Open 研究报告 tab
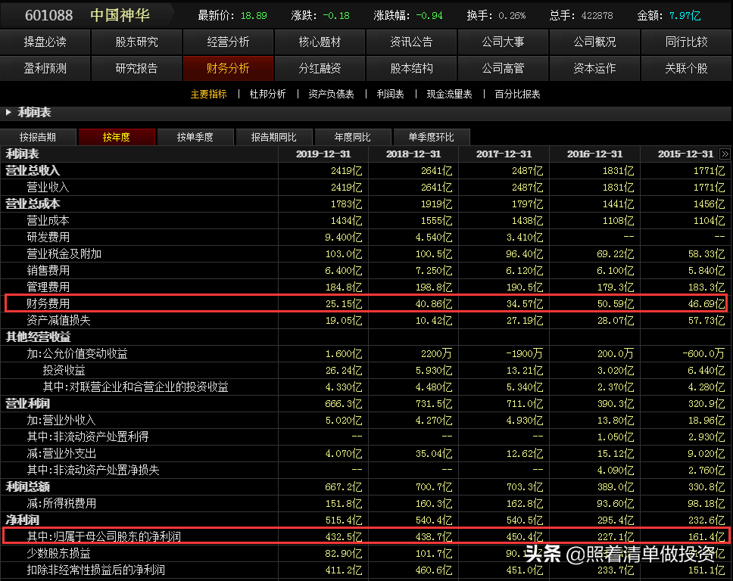733x581 pixels. [x=136, y=69]
